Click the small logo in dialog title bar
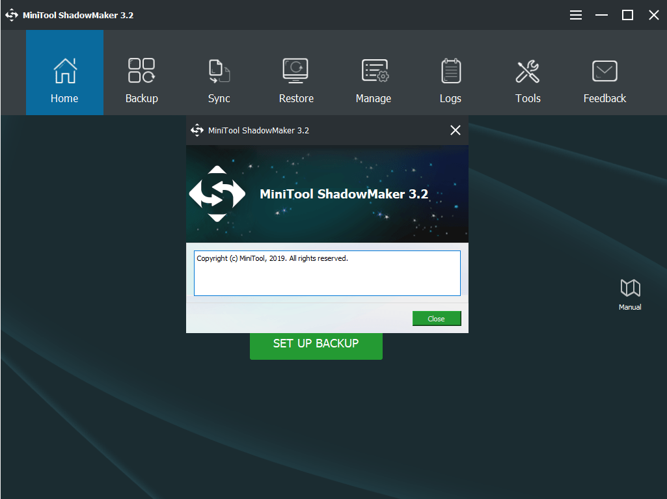 pyautogui.click(x=197, y=130)
